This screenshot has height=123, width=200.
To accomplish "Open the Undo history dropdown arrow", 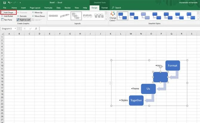I will (12, 3).
